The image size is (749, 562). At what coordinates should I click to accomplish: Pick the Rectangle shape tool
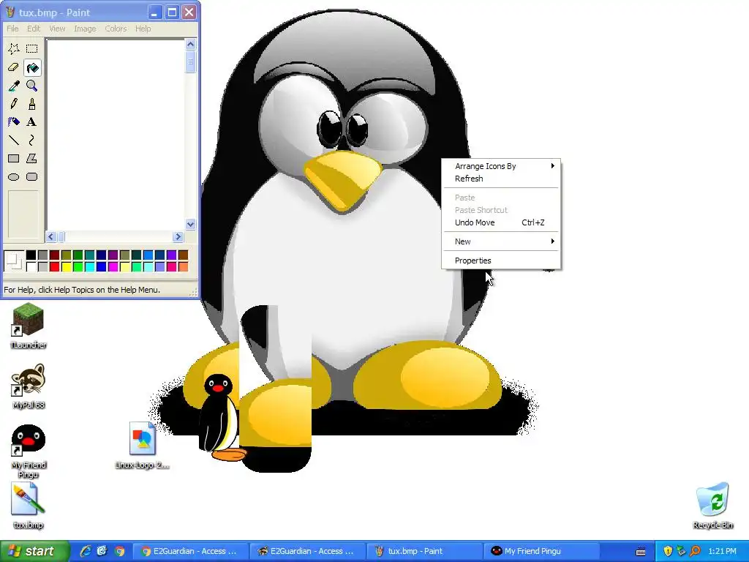pos(14,158)
